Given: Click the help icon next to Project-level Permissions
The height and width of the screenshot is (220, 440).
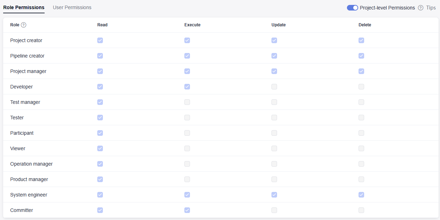Looking at the screenshot, I should click(x=420, y=8).
